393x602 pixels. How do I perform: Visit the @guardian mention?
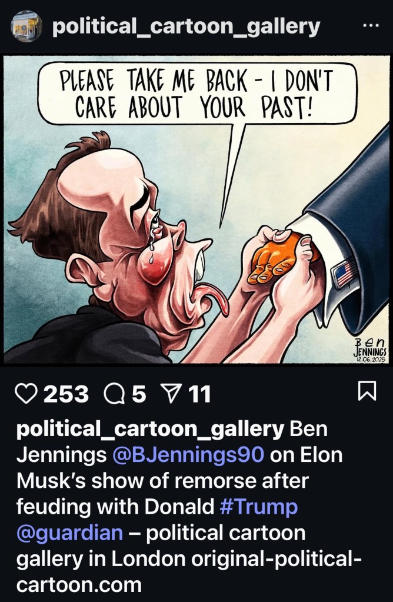pyautogui.click(x=69, y=533)
